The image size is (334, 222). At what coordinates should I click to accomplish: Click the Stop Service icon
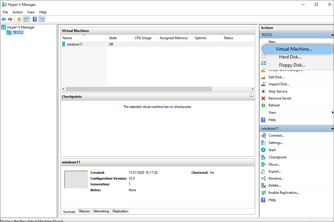click(x=263, y=91)
